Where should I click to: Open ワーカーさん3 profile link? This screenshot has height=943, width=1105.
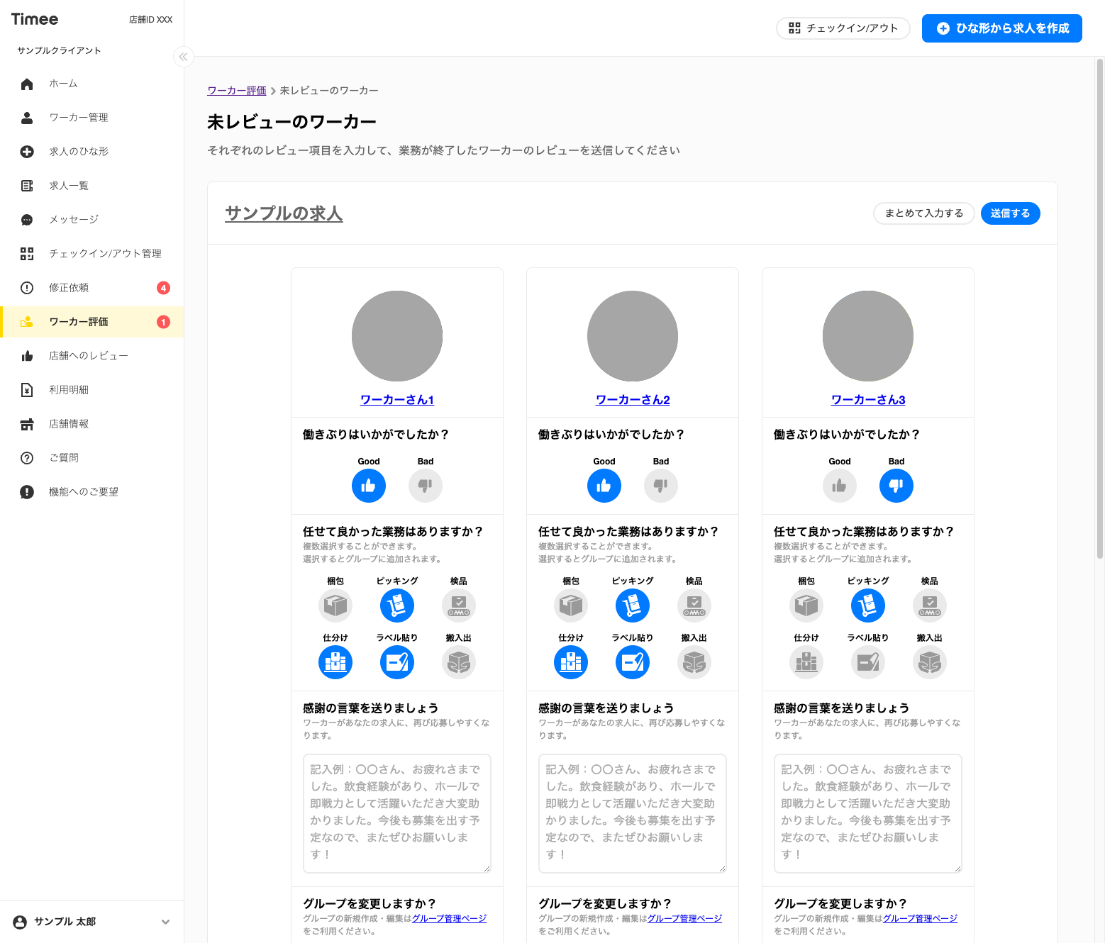pos(868,400)
